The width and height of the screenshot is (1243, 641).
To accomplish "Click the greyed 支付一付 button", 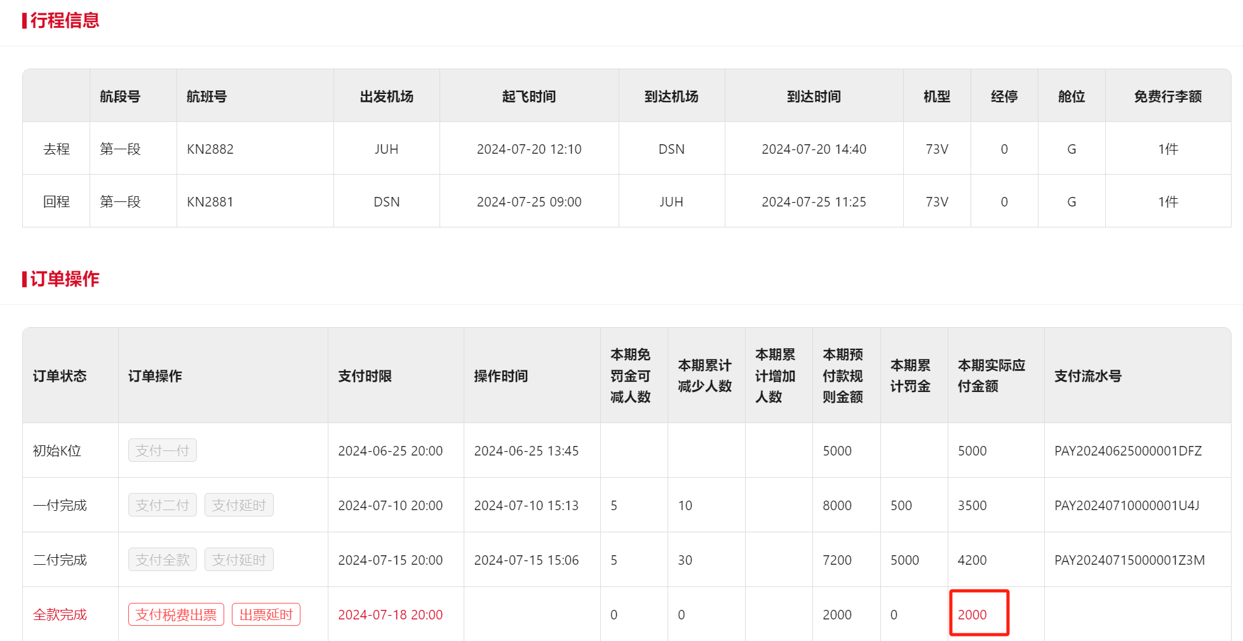I will [x=162, y=450].
